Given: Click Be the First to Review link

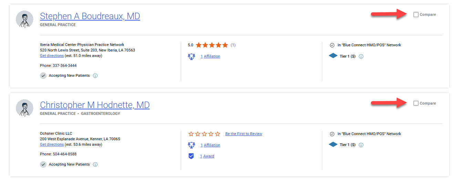Looking at the screenshot, I should [x=243, y=134].
